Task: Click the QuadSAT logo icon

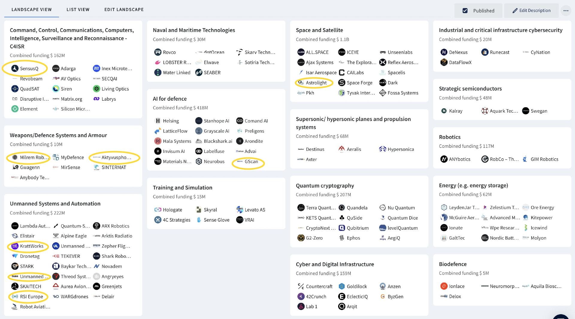Action: pos(15,89)
